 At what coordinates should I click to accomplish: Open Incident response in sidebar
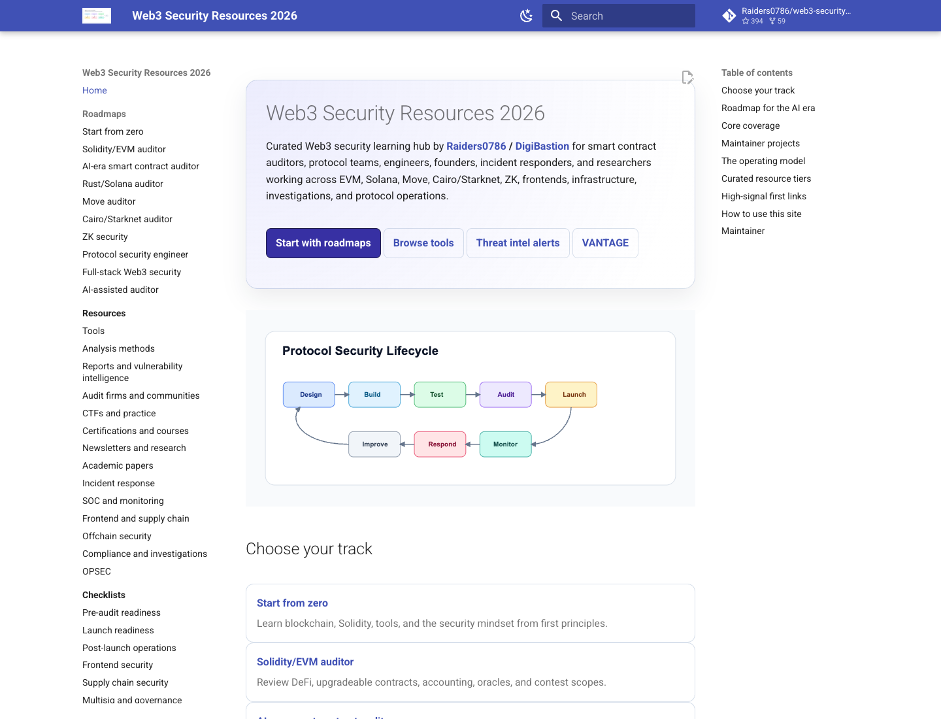tap(119, 483)
